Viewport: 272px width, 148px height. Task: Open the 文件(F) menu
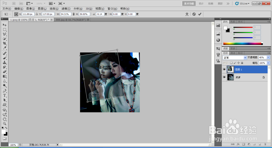pos(7,9)
